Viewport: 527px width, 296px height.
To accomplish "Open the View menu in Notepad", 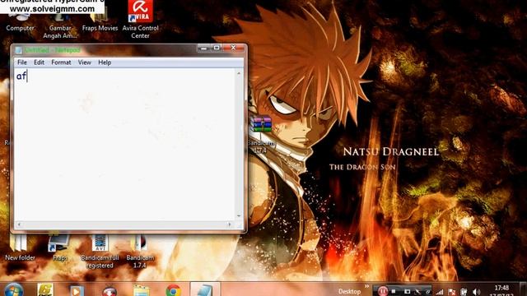I will [84, 62].
